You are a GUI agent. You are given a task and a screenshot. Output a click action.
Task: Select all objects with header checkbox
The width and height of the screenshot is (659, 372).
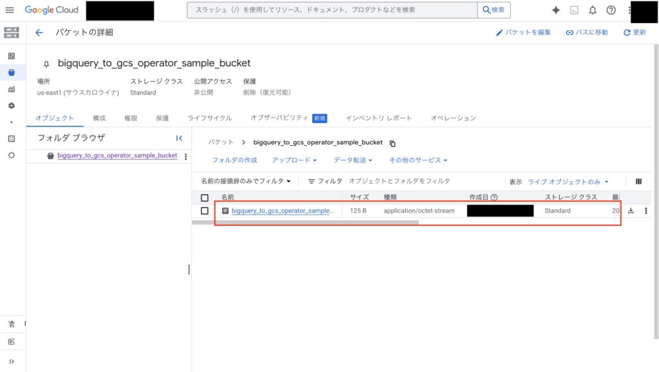click(x=205, y=198)
